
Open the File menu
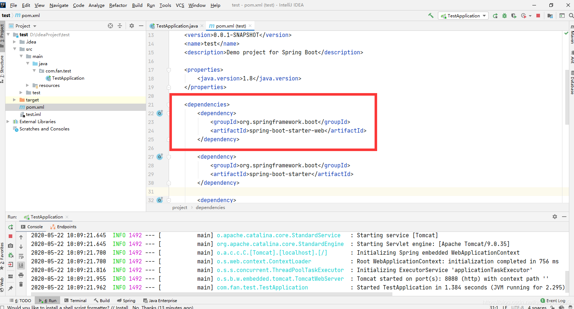tap(13, 5)
